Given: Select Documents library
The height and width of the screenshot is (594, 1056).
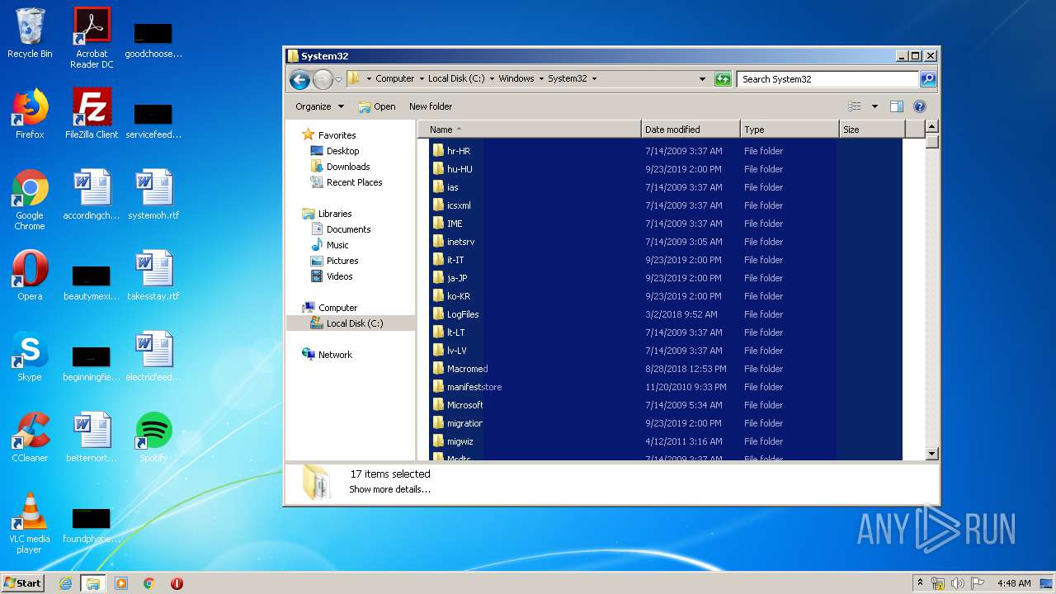Looking at the screenshot, I should pyautogui.click(x=340, y=229).
